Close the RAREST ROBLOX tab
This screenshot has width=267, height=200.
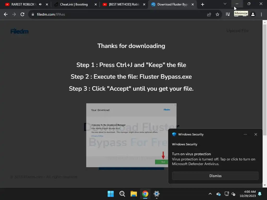(x=47, y=4)
